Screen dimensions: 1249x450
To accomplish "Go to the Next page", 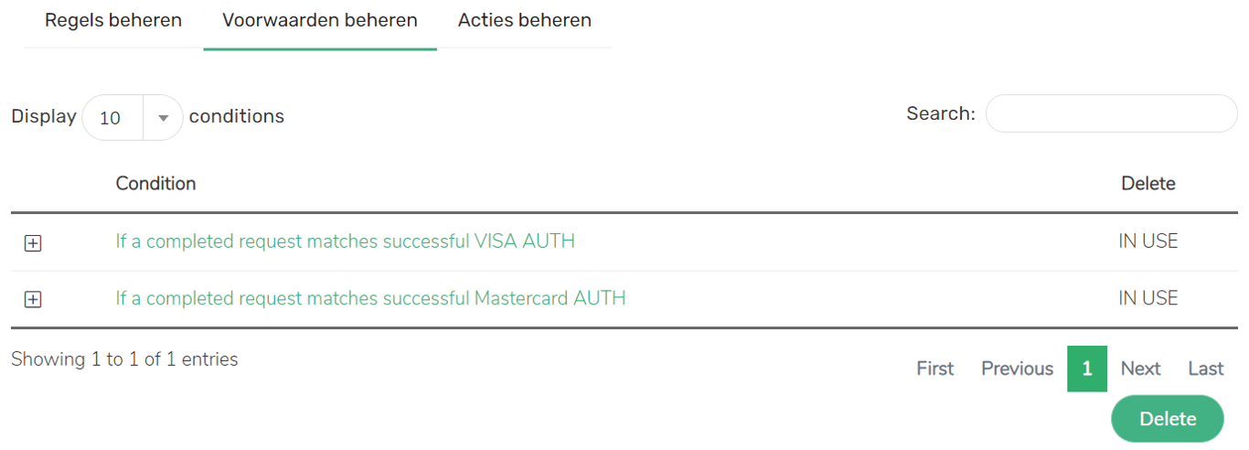I will pyautogui.click(x=1140, y=369).
